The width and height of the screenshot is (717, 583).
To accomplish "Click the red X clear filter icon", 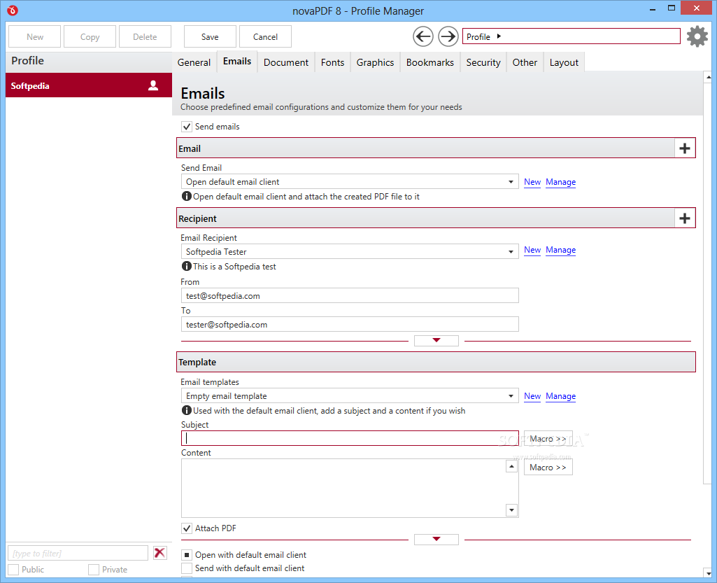I will coord(159,553).
